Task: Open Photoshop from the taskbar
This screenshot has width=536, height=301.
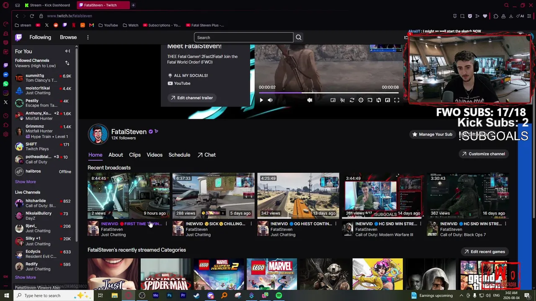Action: coord(169,296)
